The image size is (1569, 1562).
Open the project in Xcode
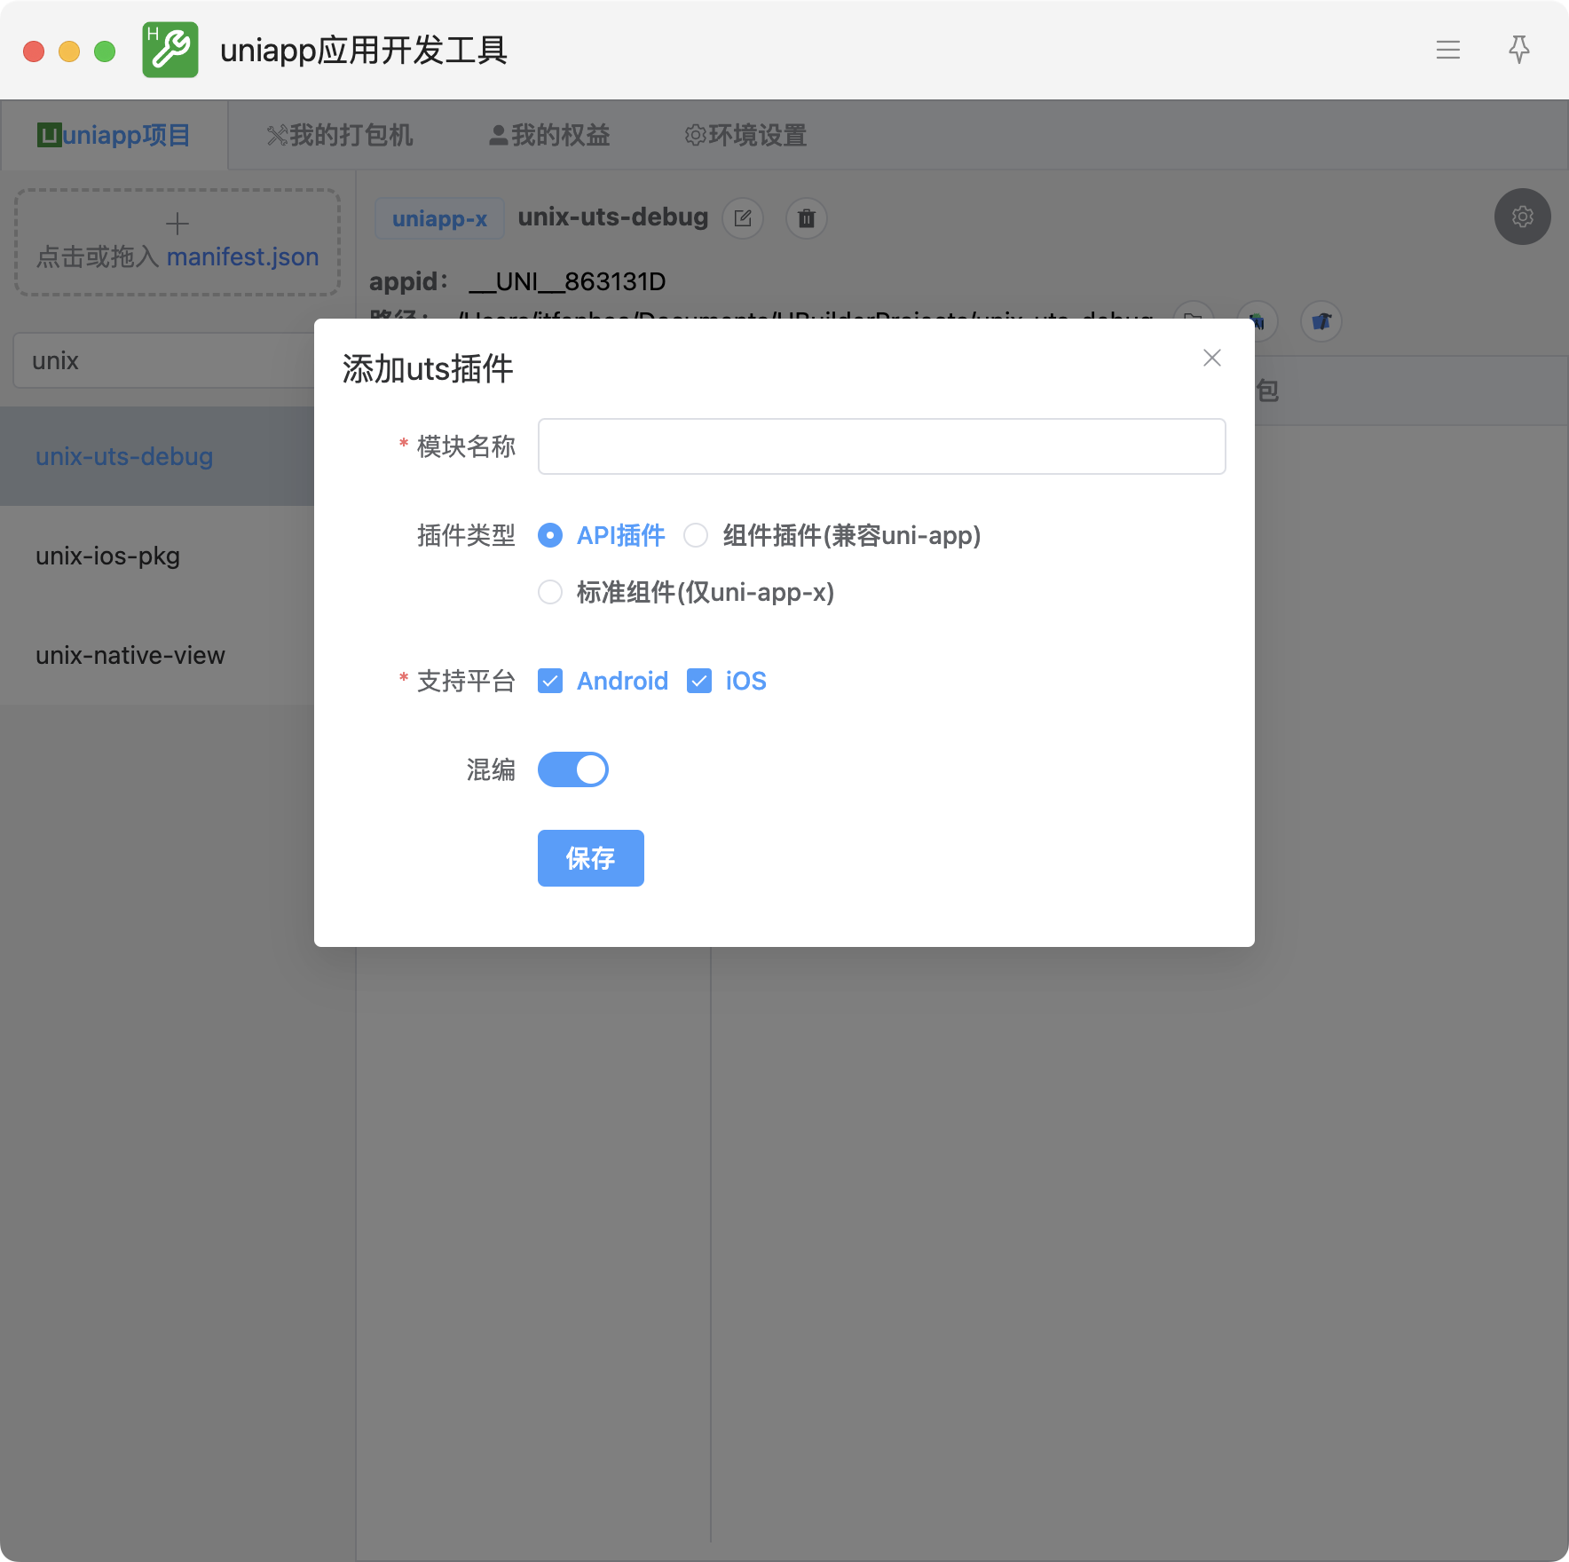1321,320
